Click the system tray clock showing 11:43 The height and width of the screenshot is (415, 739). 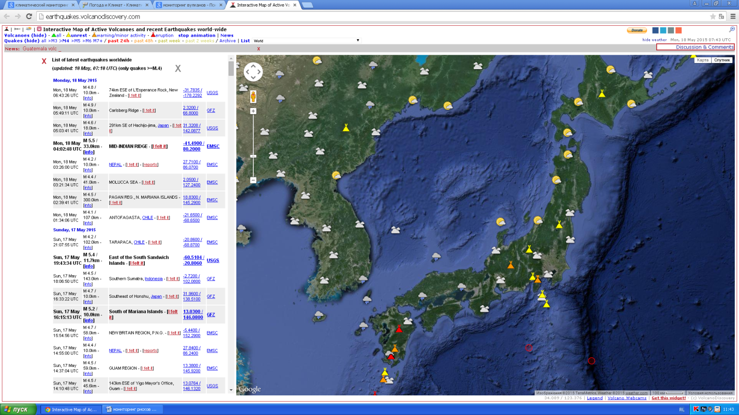tap(728, 409)
